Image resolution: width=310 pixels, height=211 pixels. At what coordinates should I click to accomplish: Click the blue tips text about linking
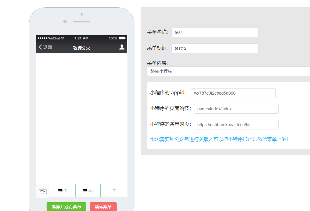pyautogui.click(x=219, y=139)
